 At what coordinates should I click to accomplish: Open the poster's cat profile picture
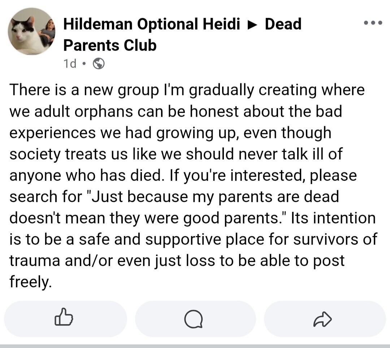pyautogui.click(x=31, y=31)
